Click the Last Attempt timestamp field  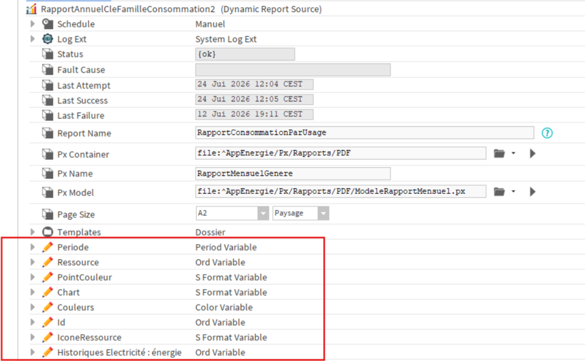click(x=254, y=85)
